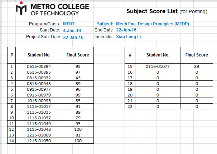
Task: Select row number 15 in right table
Action: pos(130,66)
